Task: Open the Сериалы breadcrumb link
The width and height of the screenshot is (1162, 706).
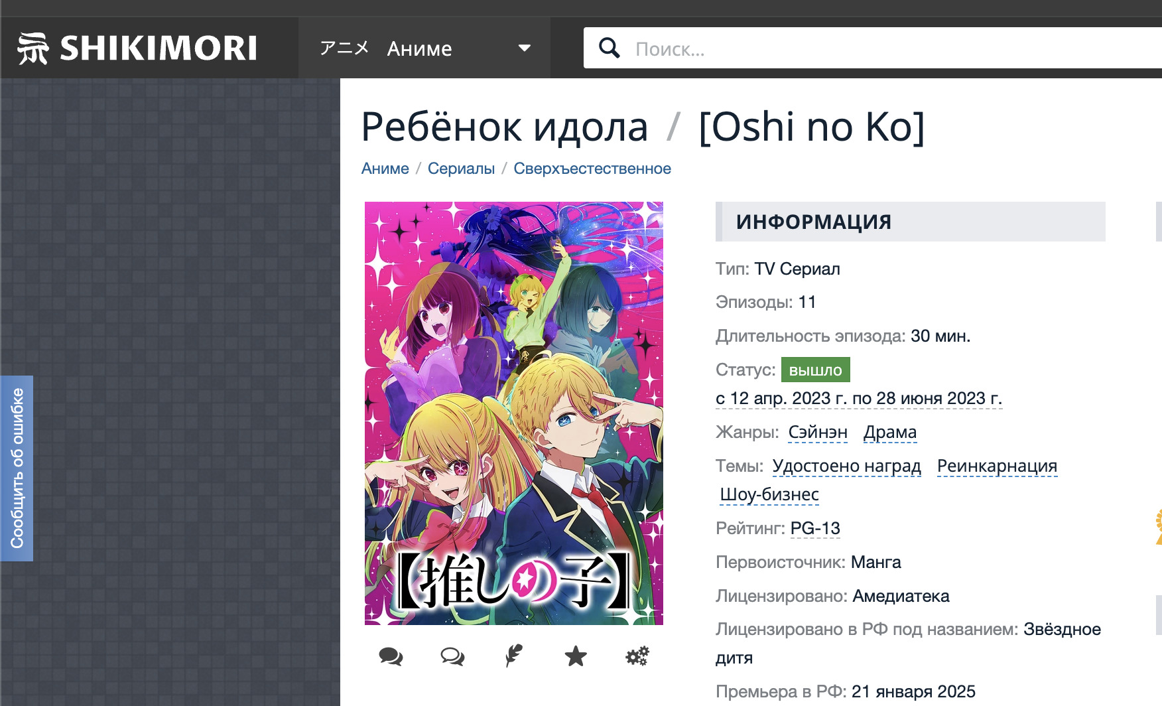Action: tap(461, 169)
